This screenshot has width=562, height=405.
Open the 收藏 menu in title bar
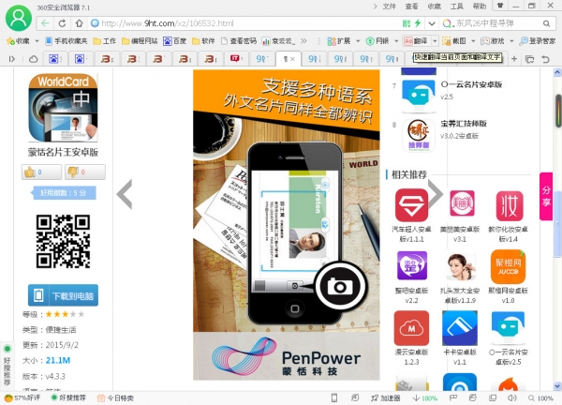pos(434,7)
